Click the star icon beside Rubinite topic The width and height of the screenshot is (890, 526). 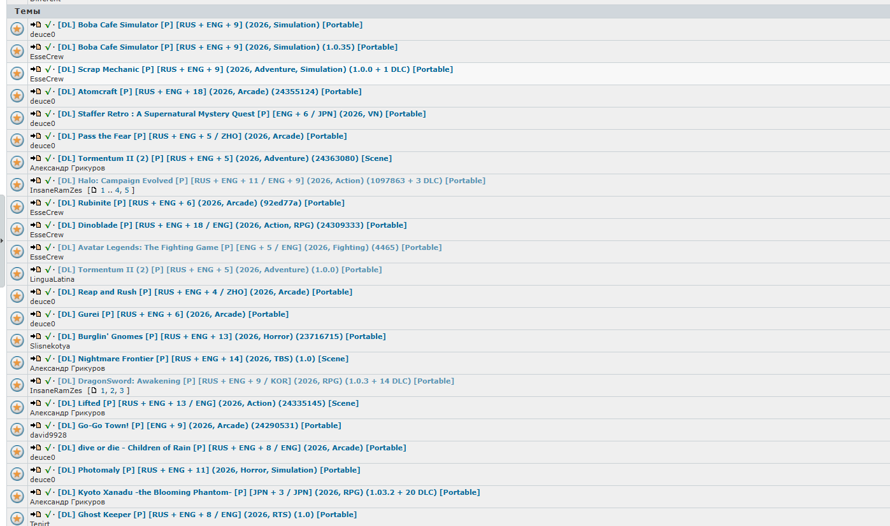click(17, 207)
